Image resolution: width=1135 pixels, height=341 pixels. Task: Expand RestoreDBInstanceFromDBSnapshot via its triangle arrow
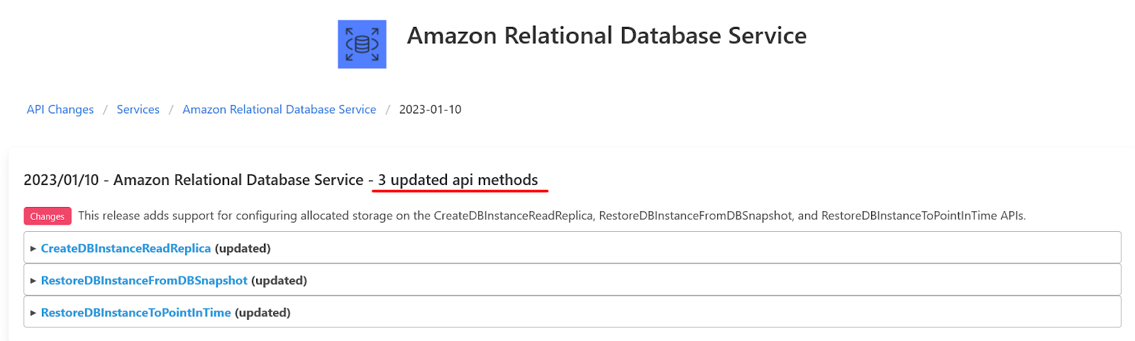click(33, 281)
